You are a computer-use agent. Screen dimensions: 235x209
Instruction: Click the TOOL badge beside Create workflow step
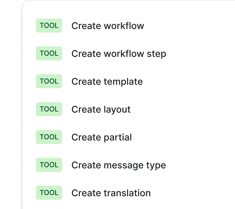(x=49, y=53)
